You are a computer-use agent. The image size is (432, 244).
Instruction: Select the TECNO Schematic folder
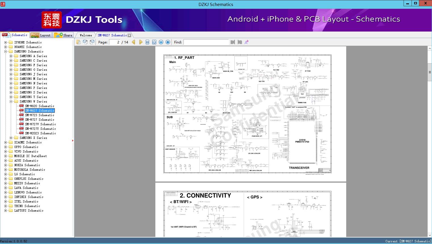[27, 206]
